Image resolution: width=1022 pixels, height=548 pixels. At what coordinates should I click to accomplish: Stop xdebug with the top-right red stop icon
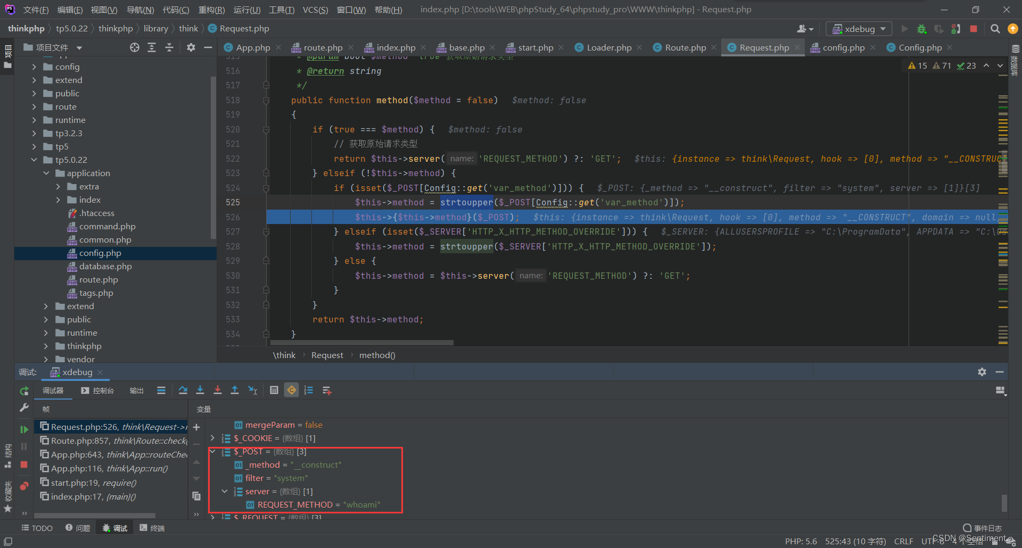(x=974, y=29)
